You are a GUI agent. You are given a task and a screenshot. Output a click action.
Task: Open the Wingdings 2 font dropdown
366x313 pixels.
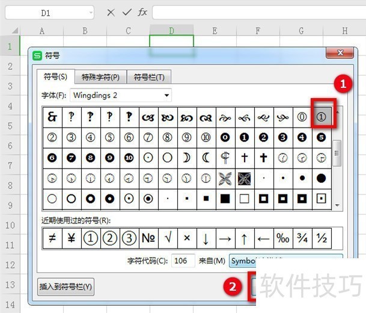[x=121, y=95]
